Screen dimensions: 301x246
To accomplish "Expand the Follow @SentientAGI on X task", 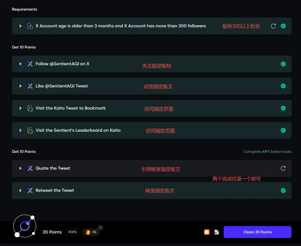I will click(21, 64).
